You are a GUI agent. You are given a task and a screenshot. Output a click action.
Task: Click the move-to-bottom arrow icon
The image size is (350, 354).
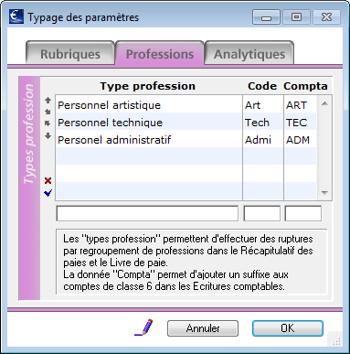(x=48, y=135)
